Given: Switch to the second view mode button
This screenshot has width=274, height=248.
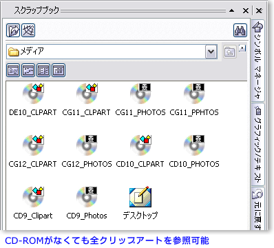Looking at the screenshot, I should [x=28, y=70].
